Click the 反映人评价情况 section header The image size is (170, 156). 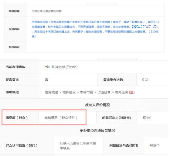click(x=97, y=105)
